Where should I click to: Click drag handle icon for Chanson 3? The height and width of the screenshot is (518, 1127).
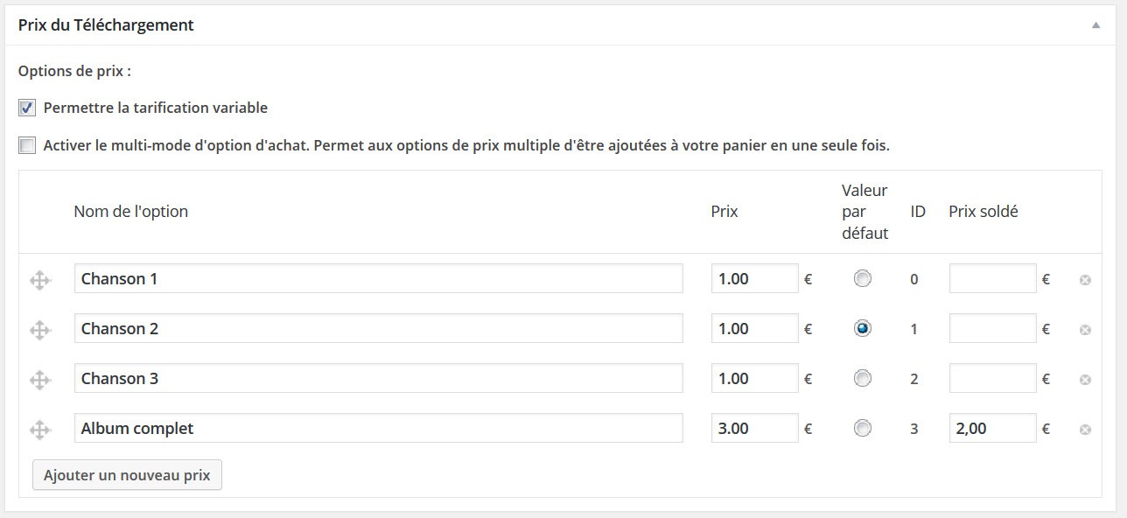coord(38,380)
